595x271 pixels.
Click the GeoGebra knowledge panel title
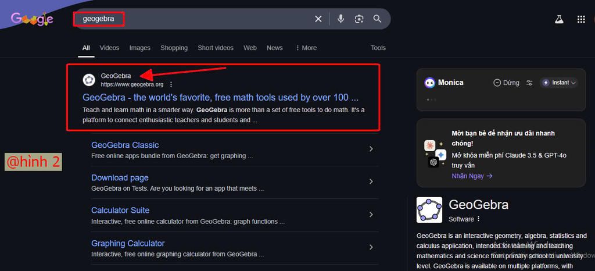pos(479,205)
